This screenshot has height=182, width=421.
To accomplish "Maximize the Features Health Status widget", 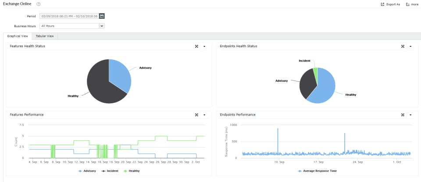I will [196, 46].
